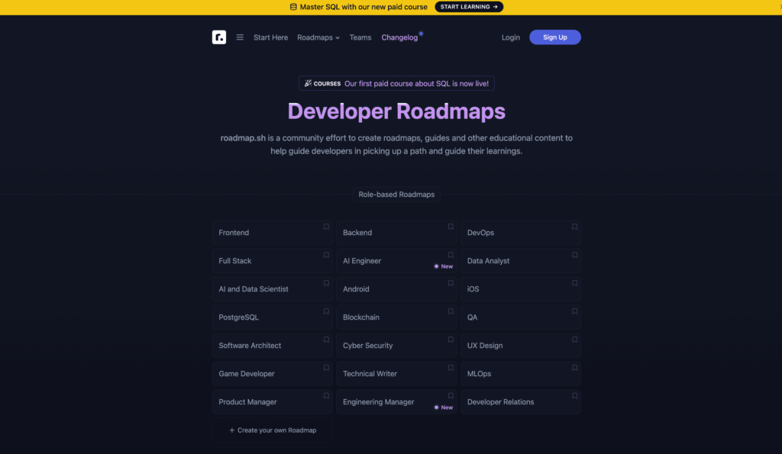Toggle bookmark icon on MLOps card
The width and height of the screenshot is (782, 454).
(x=574, y=368)
